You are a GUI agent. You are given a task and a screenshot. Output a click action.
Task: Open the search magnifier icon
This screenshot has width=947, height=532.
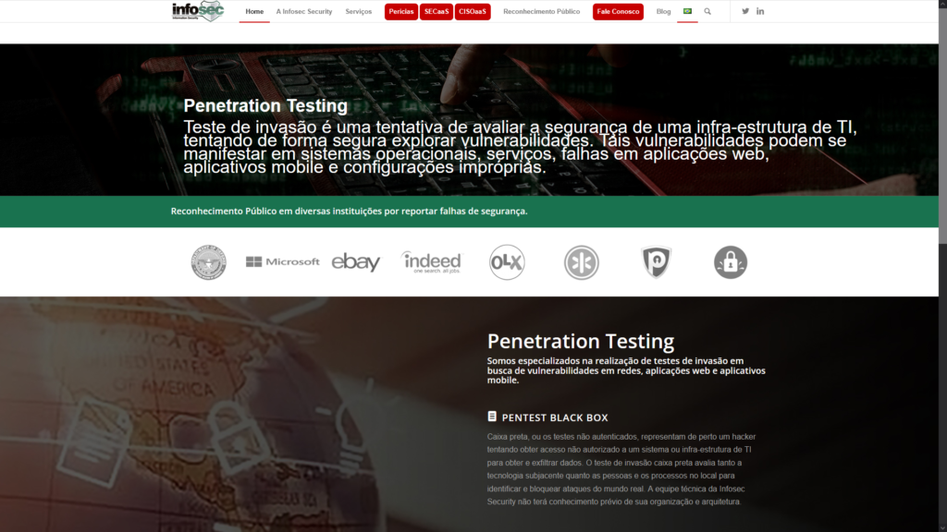pyautogui.click(x=707, y=12)
